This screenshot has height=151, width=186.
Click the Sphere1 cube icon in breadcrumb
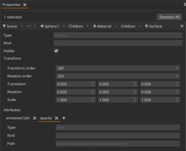click(42, 26)
